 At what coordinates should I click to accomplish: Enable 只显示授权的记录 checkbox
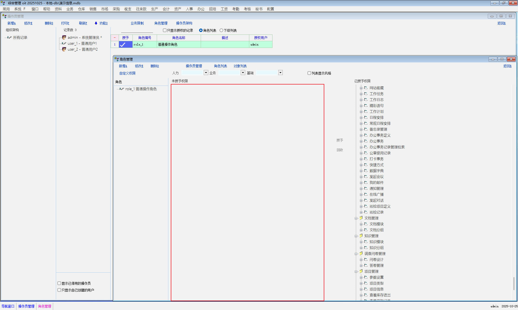[165, 30]
